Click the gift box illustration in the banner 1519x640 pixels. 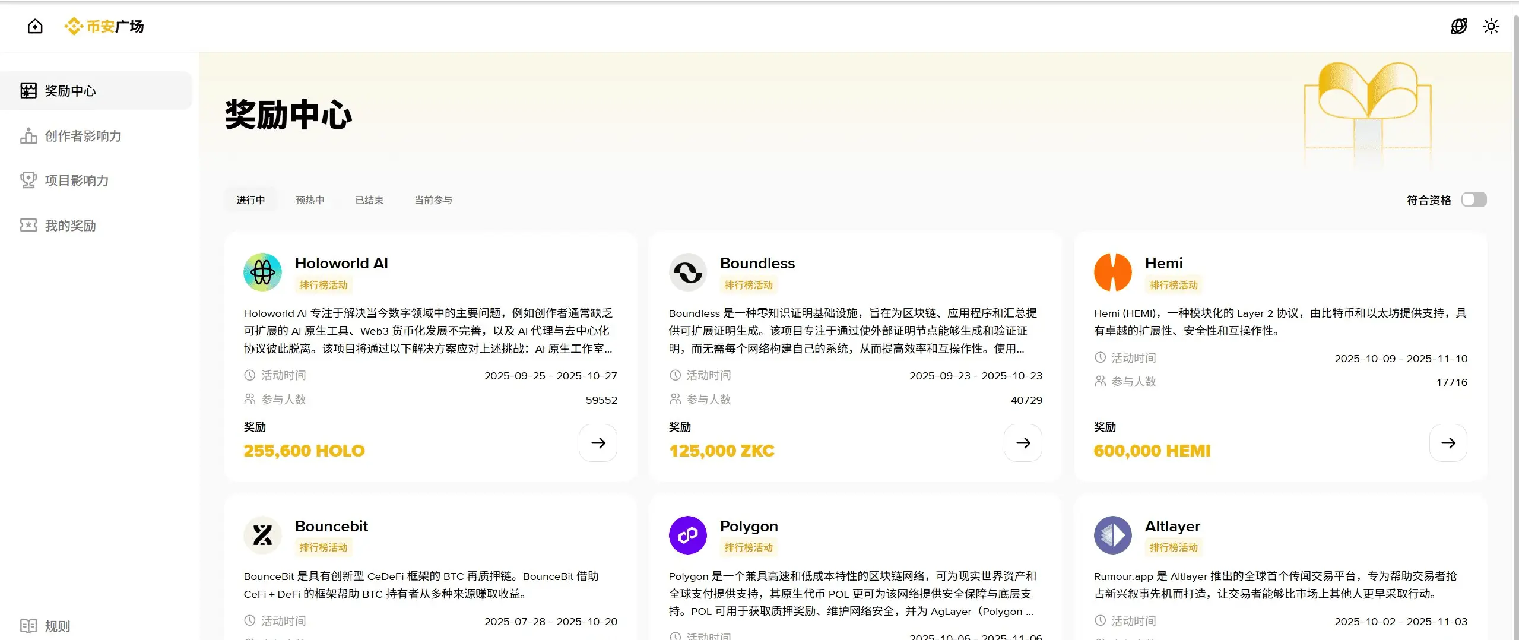1367,113
